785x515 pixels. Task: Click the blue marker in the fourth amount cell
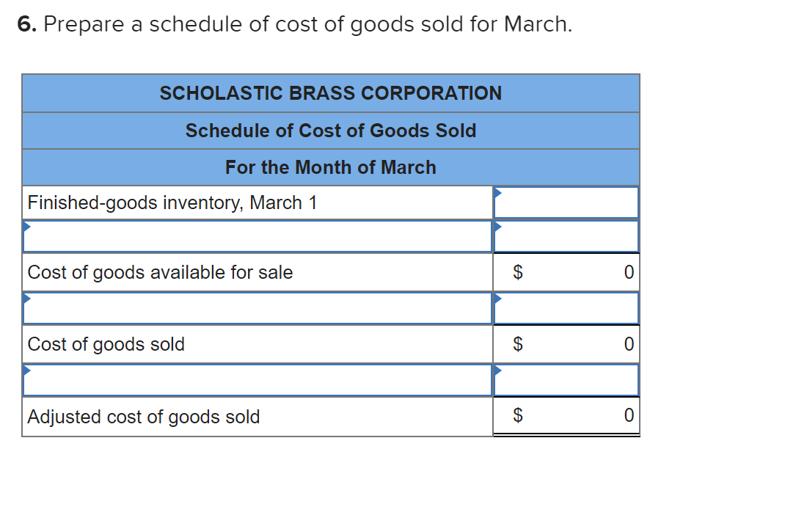500,297
